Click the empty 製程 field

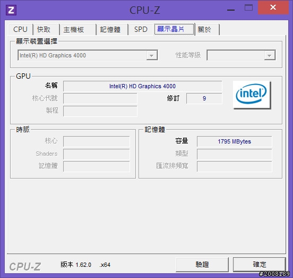click(x=100, y=111)
